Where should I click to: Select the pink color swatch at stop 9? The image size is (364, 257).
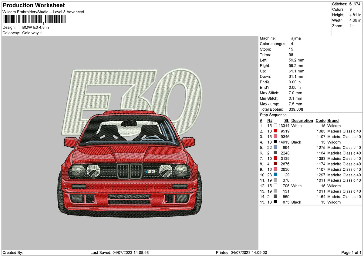[275, 169]
